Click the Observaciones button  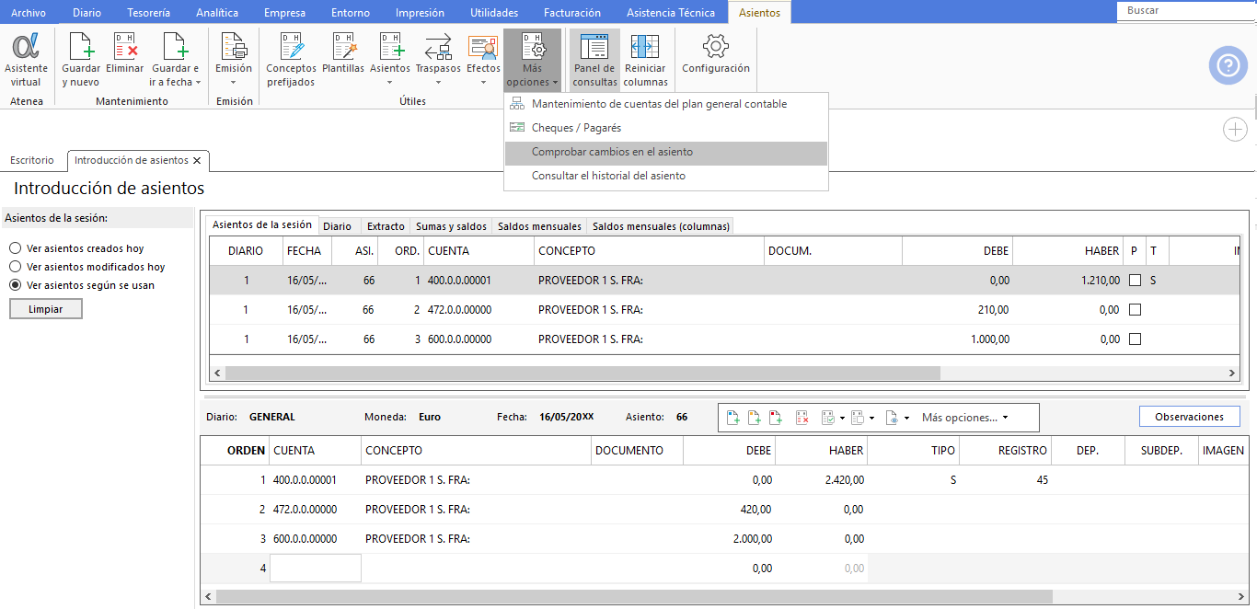coord(1189,417)
